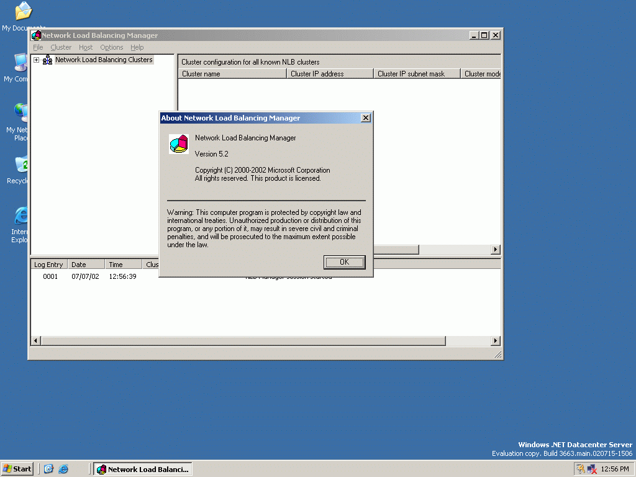The image size is (636, 477).
Task: Click OK in the About dialog
Action: 344,262
